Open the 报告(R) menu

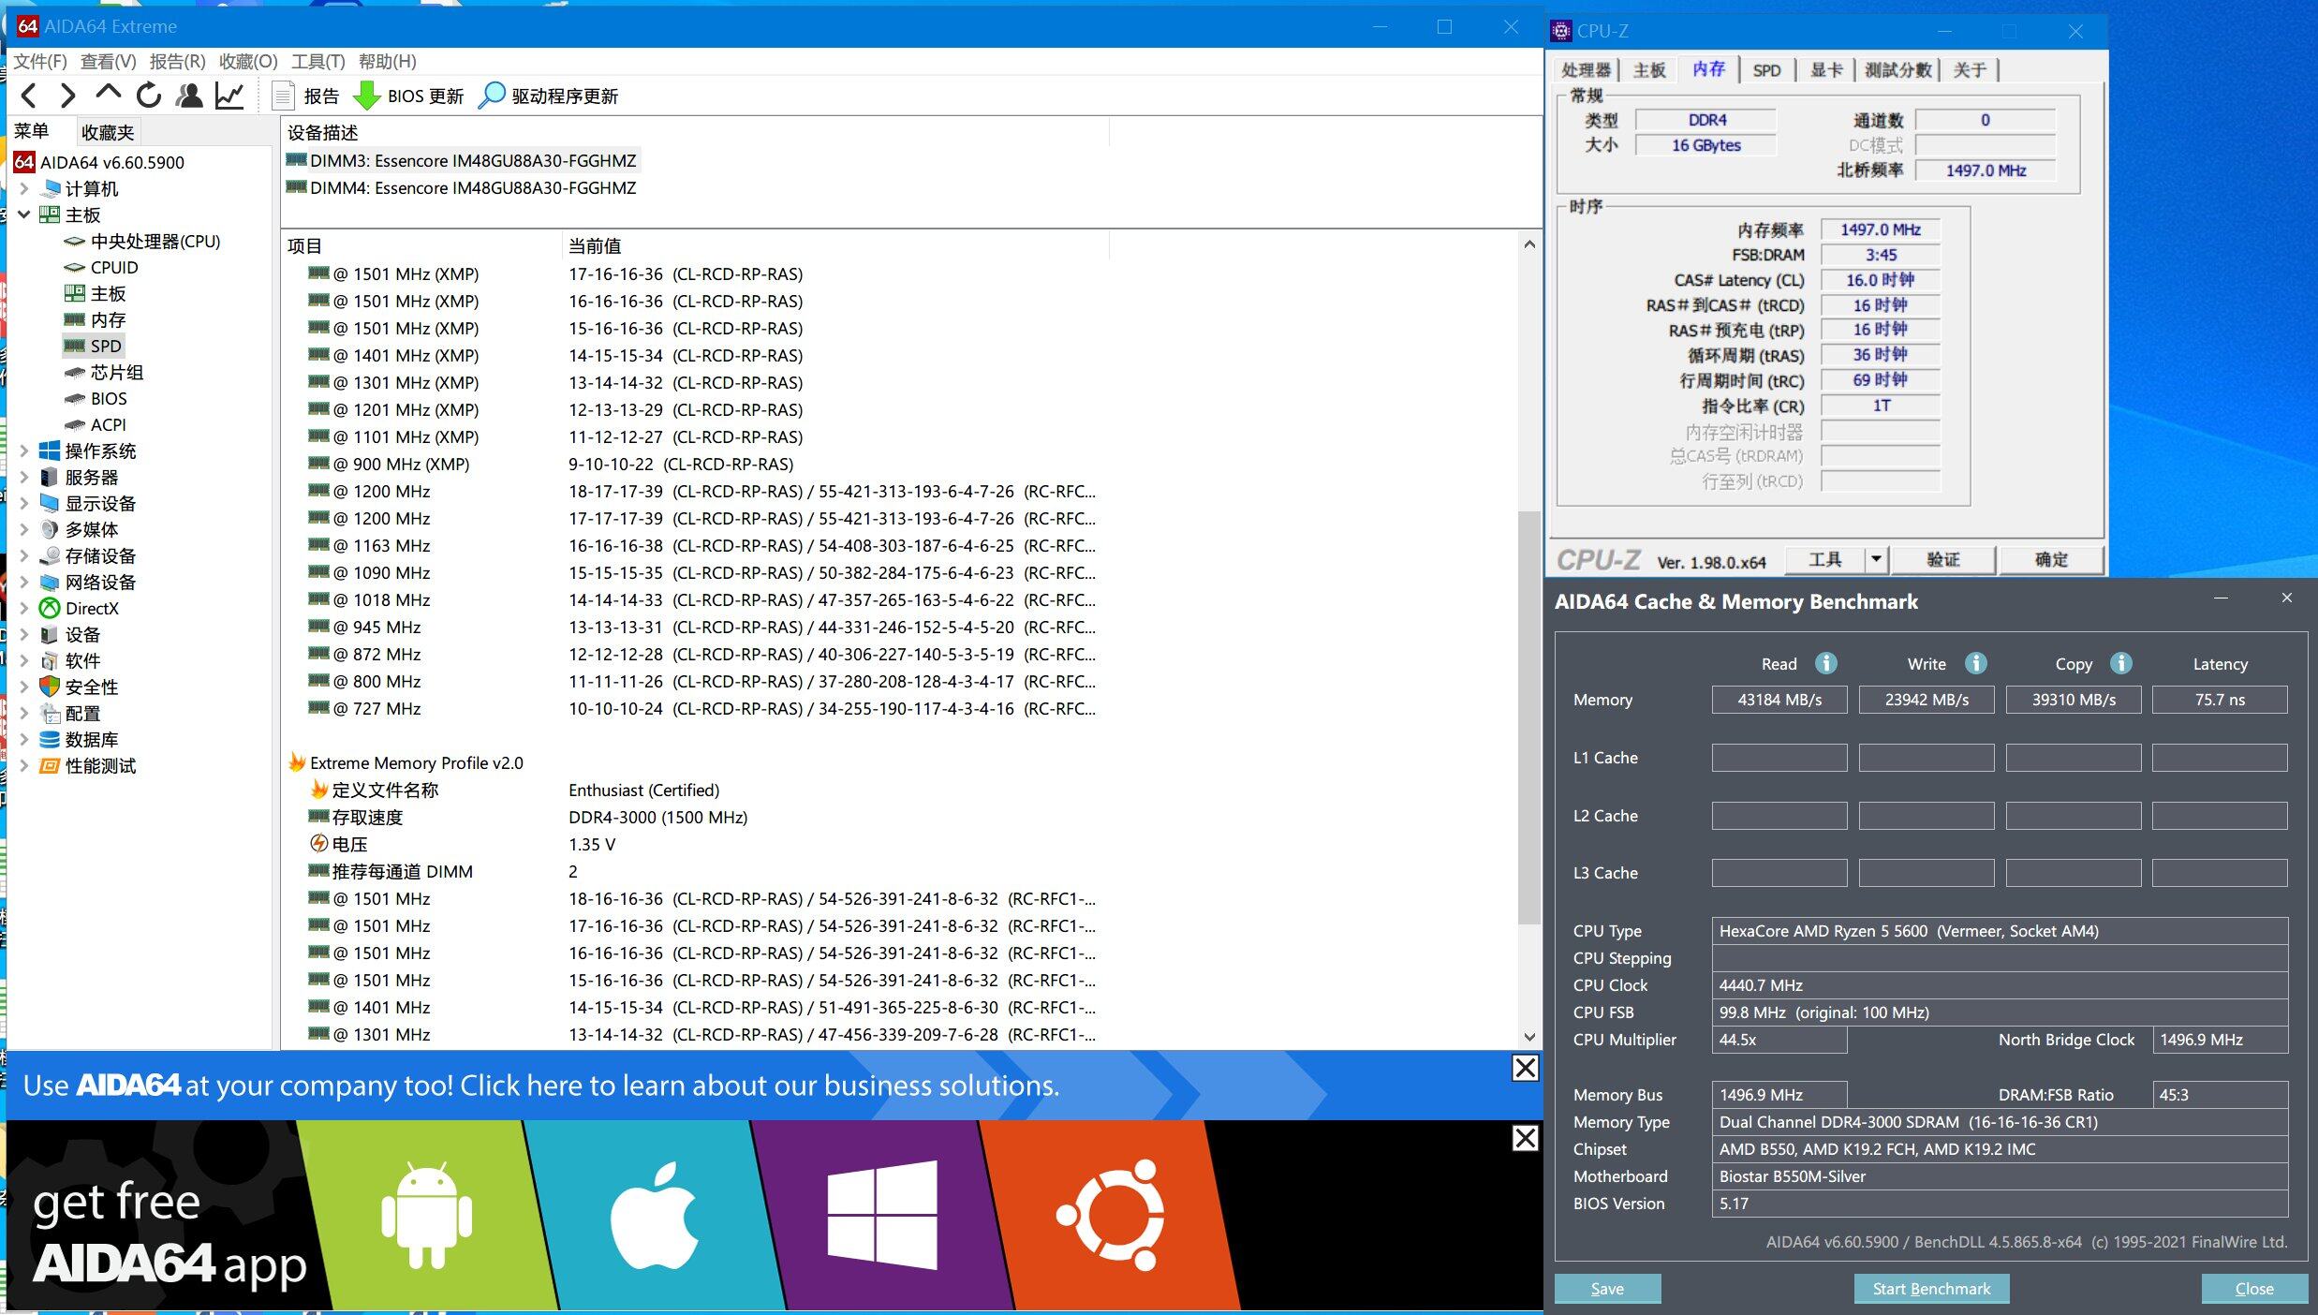[177, 61]
